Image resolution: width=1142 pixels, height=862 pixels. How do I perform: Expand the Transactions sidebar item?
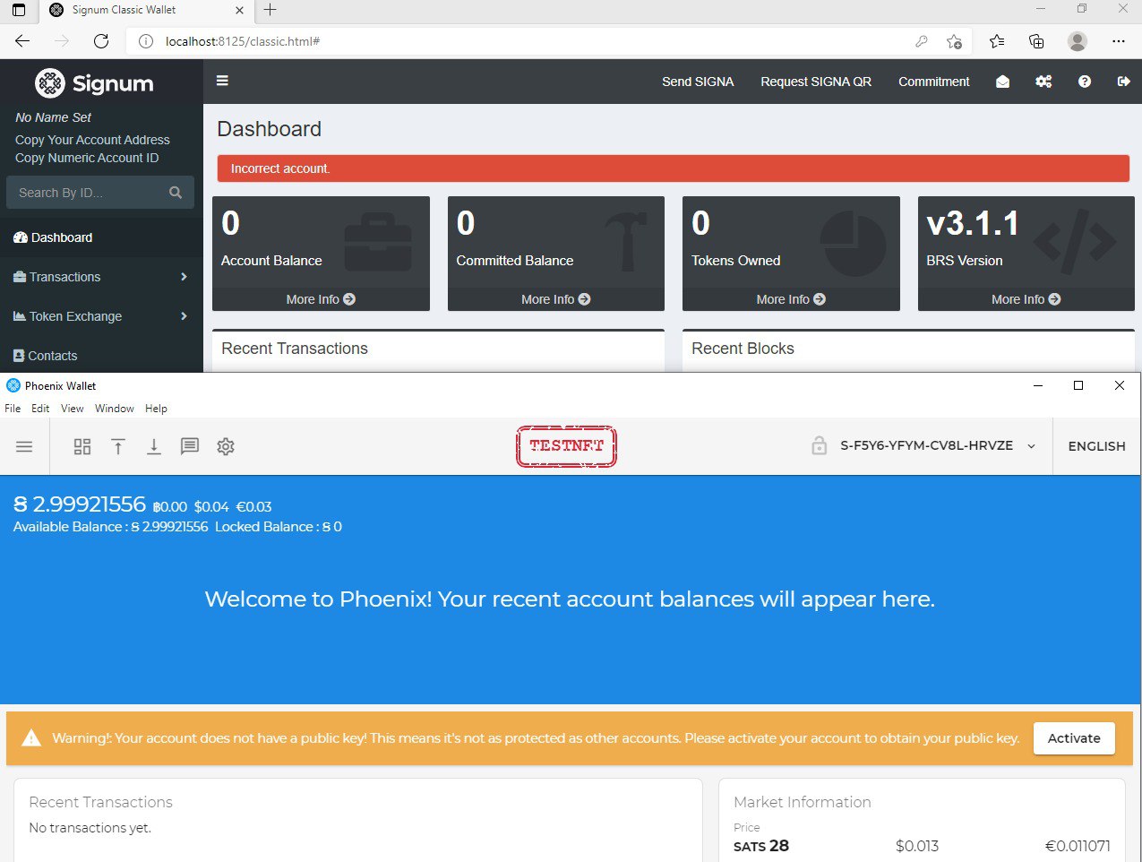pos(101,277)
